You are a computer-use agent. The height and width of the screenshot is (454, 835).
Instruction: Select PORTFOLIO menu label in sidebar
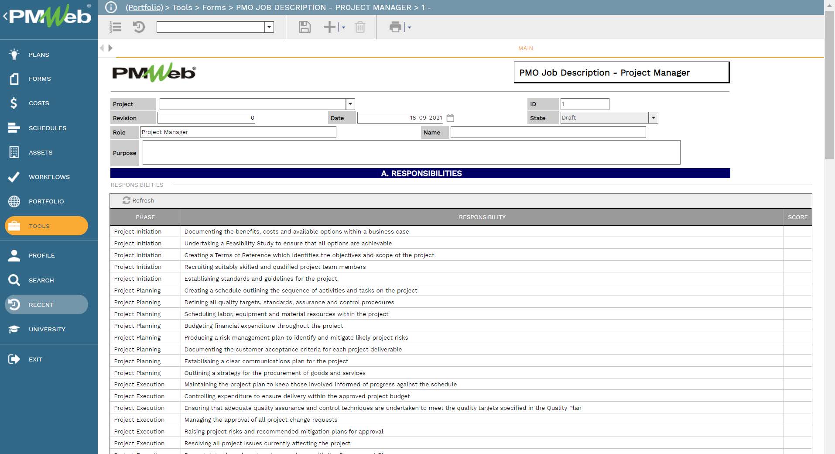tap(46, 201)
